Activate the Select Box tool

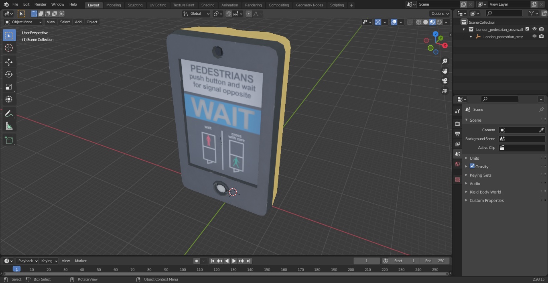(x=9, y=35)
